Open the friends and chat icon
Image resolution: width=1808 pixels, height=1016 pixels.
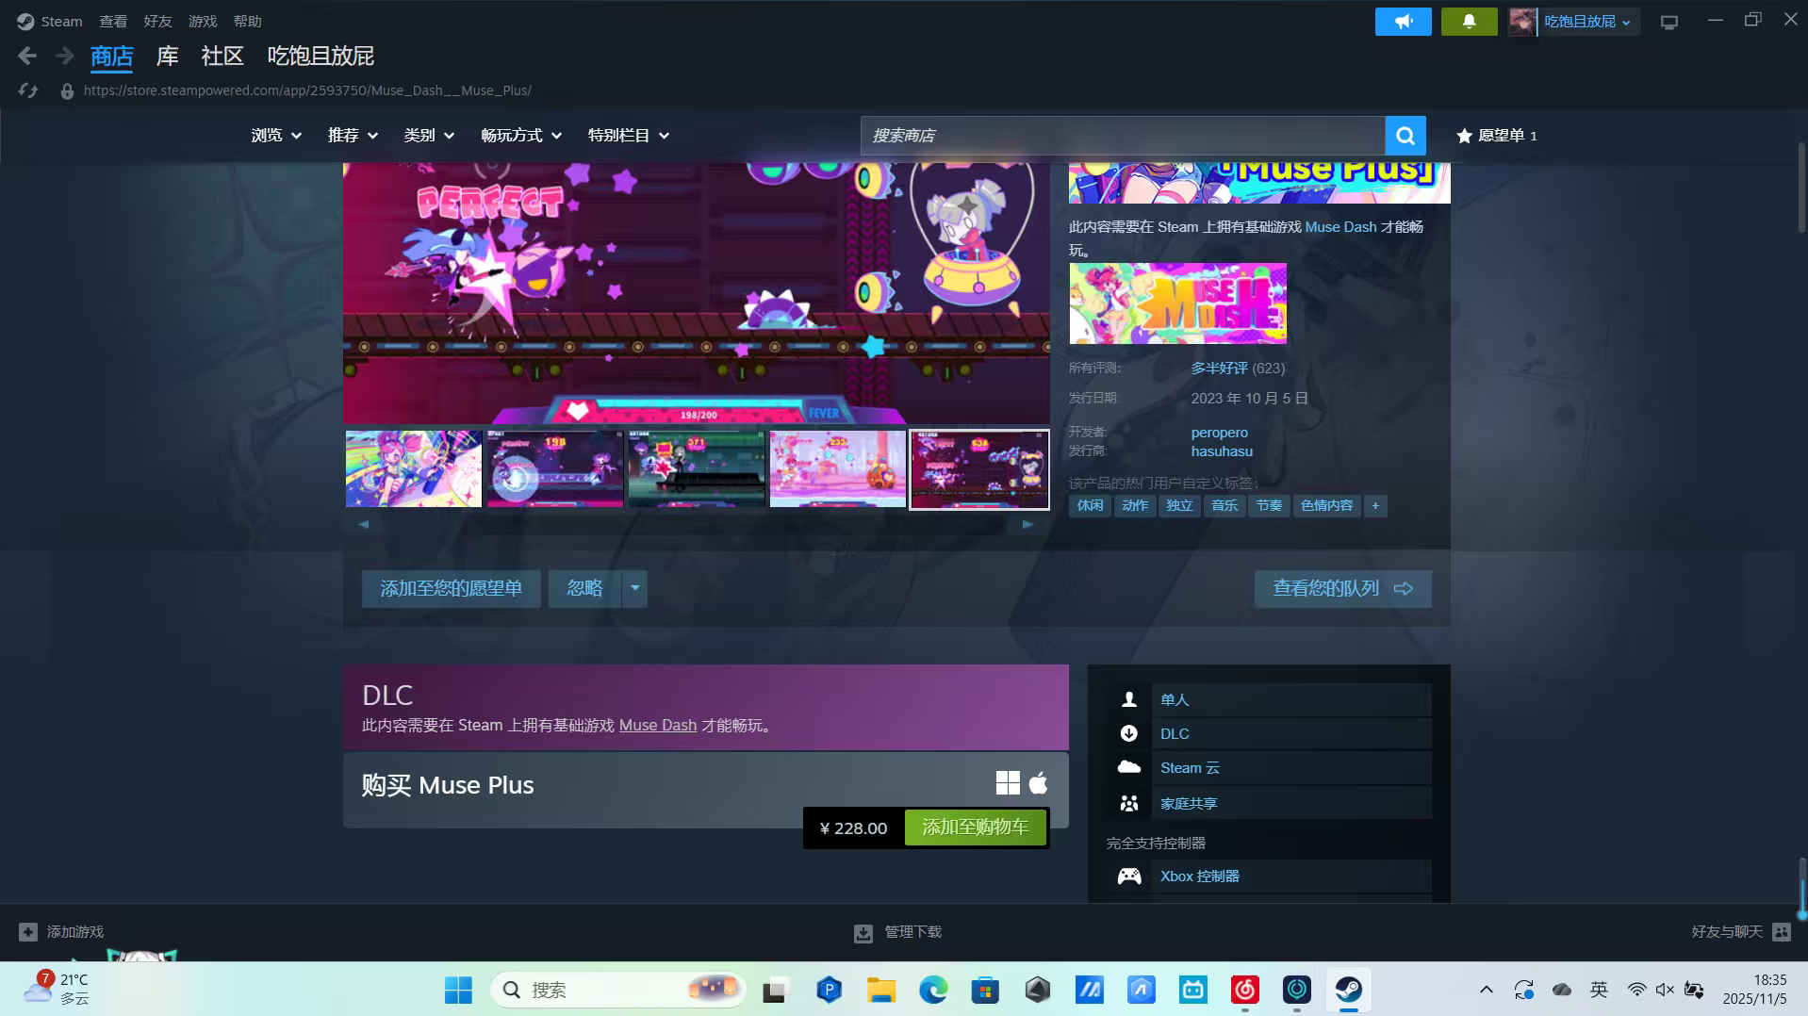[1781, 931]
